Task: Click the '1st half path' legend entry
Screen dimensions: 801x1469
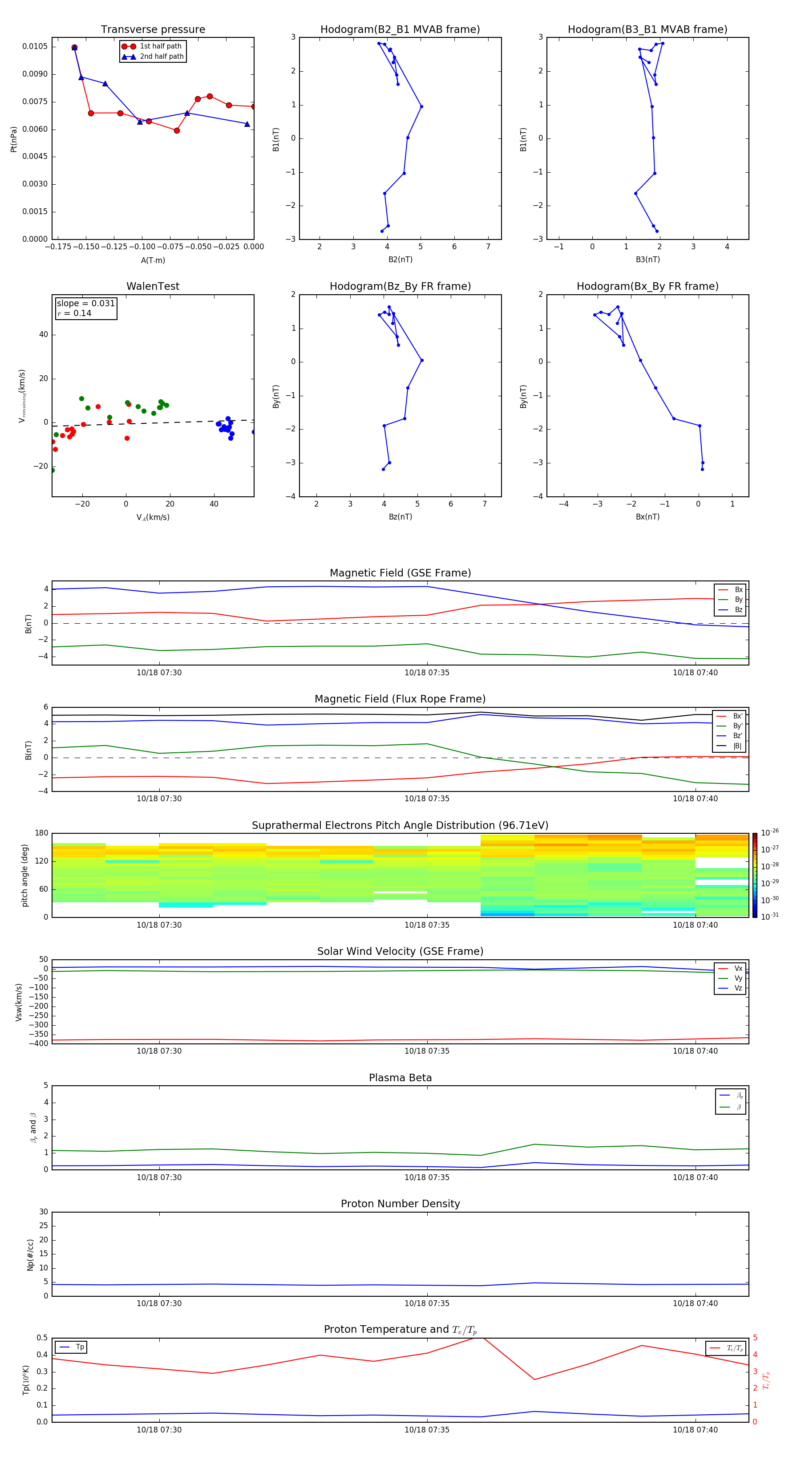Action: pyautogui.click(x=152, y=46)
